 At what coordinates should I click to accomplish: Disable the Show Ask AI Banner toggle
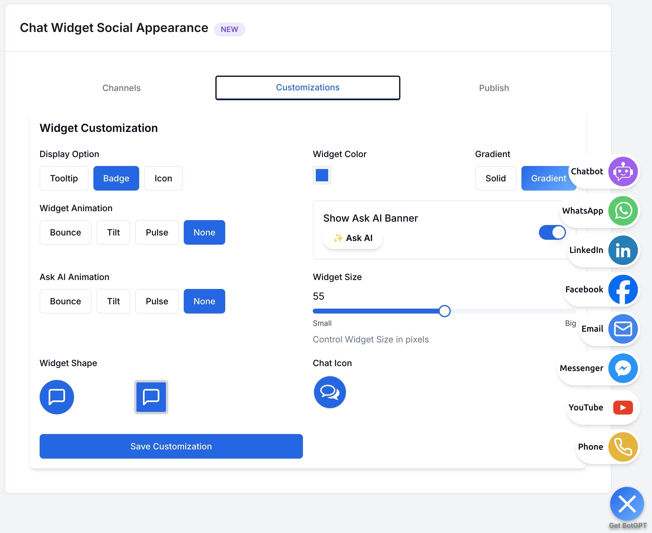[x=552, y=232]
